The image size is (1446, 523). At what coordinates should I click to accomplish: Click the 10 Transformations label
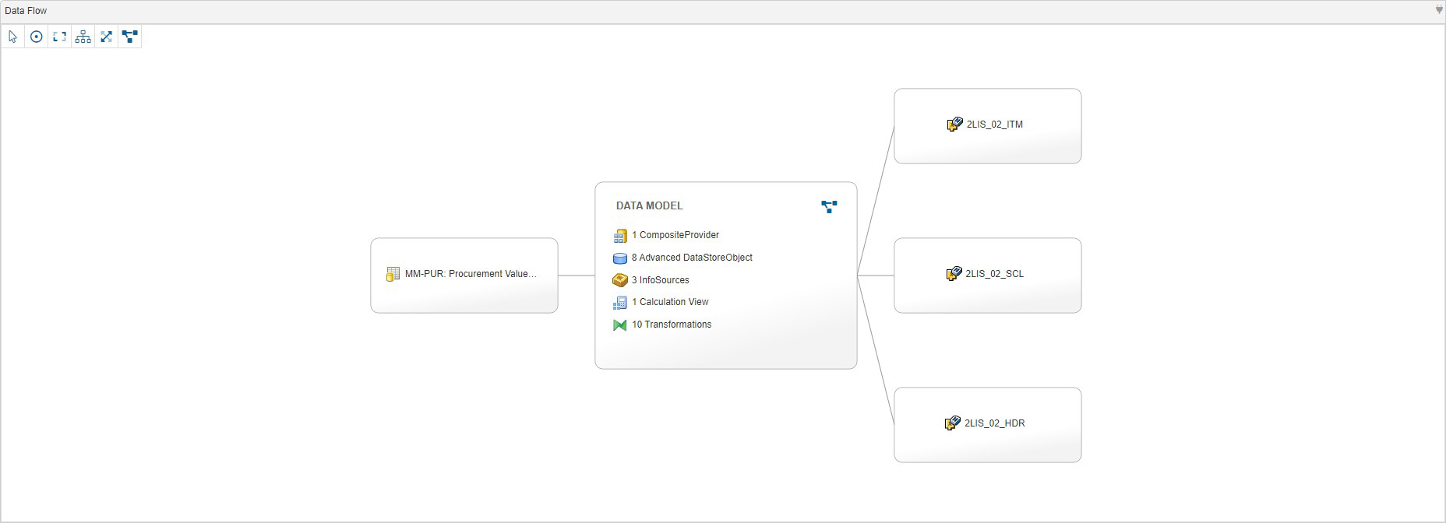point(672,325)
